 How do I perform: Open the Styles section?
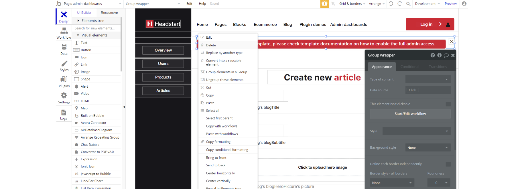[x=64, y=66]
